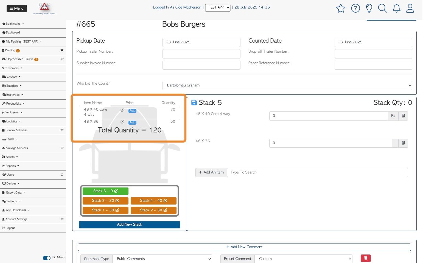Open Pending items in sidebar
Screen dimensions: 423x263
pyautogui.click(x=11, y=50)
